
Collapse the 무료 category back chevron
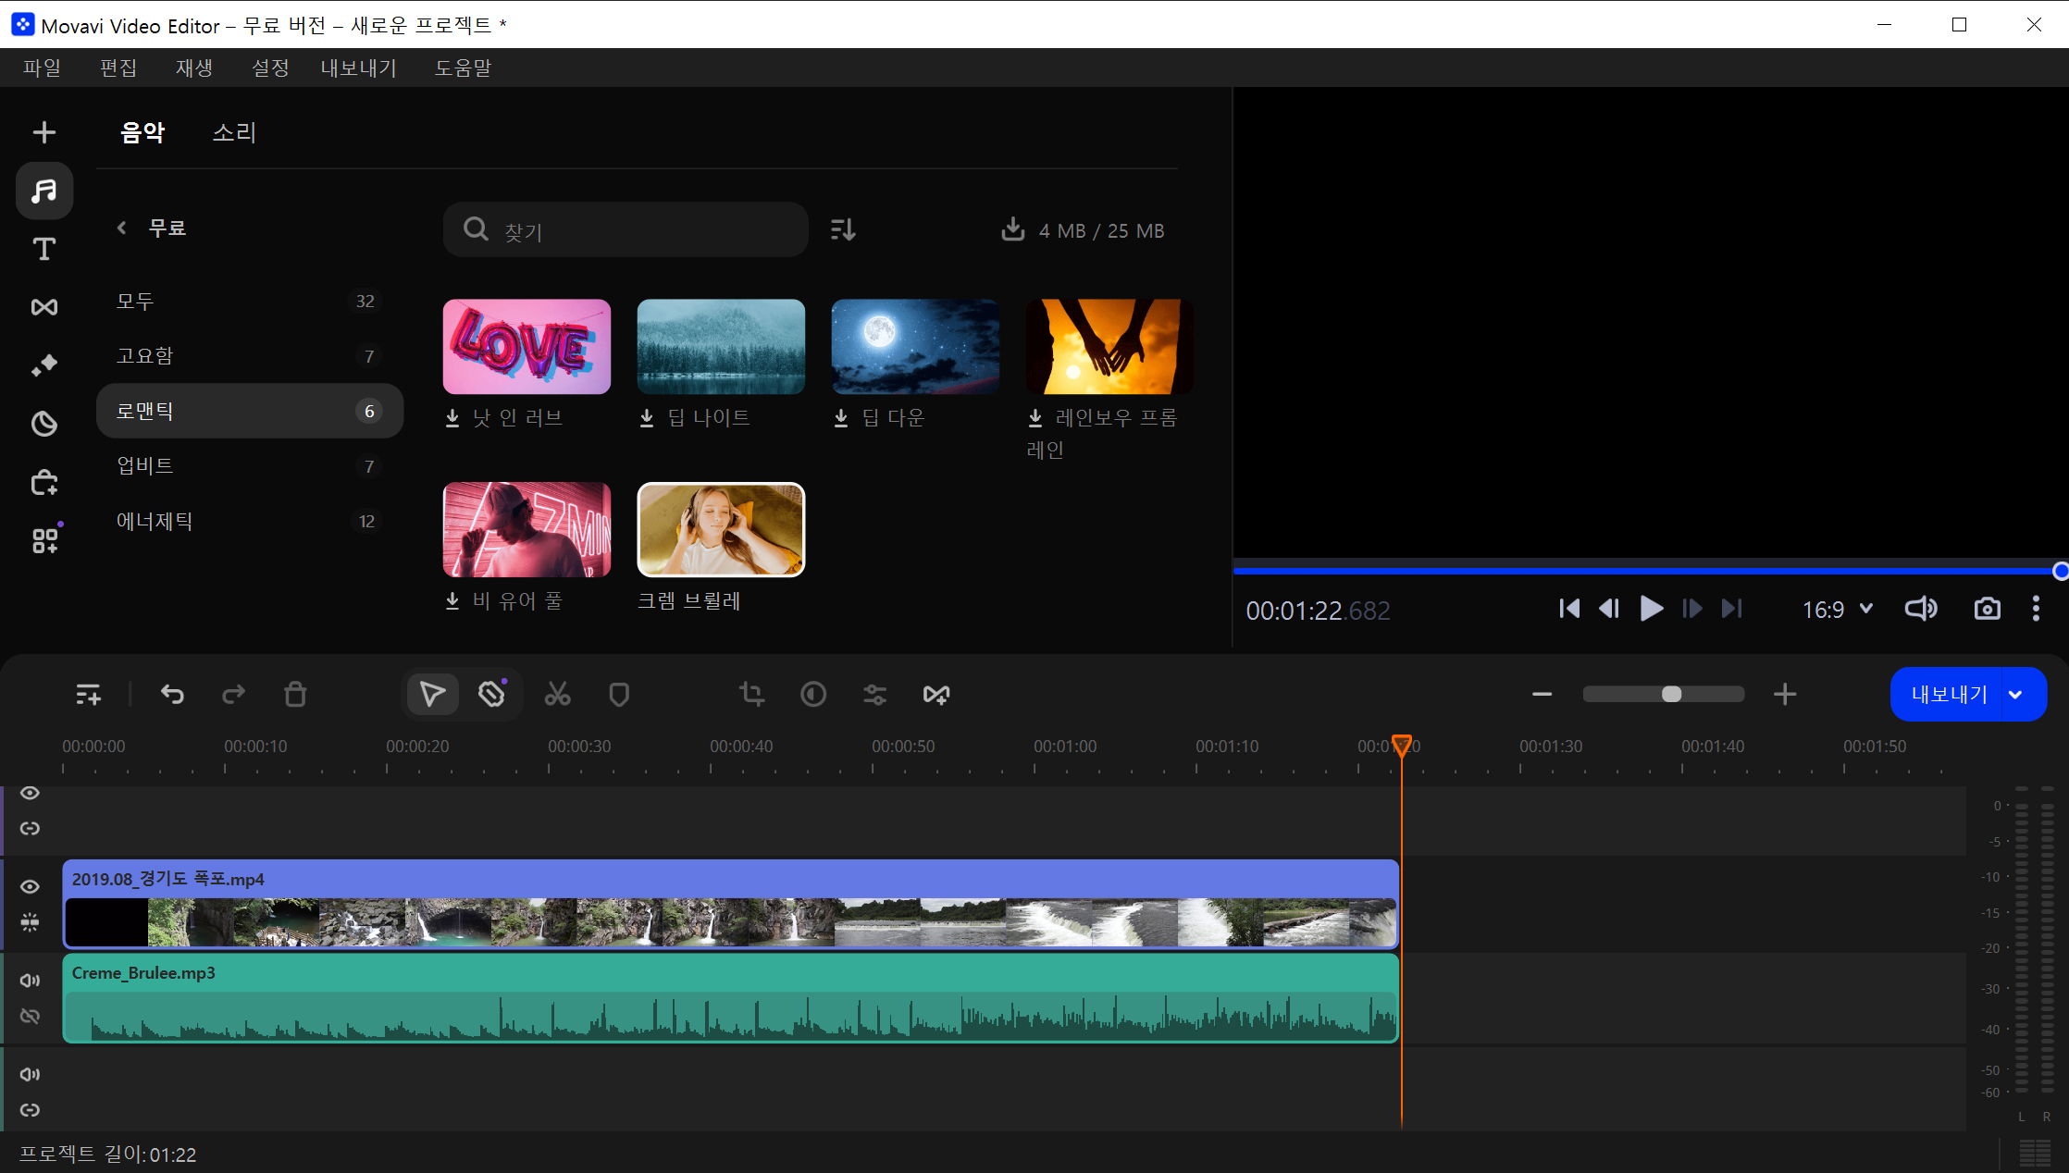pos(121,228)
